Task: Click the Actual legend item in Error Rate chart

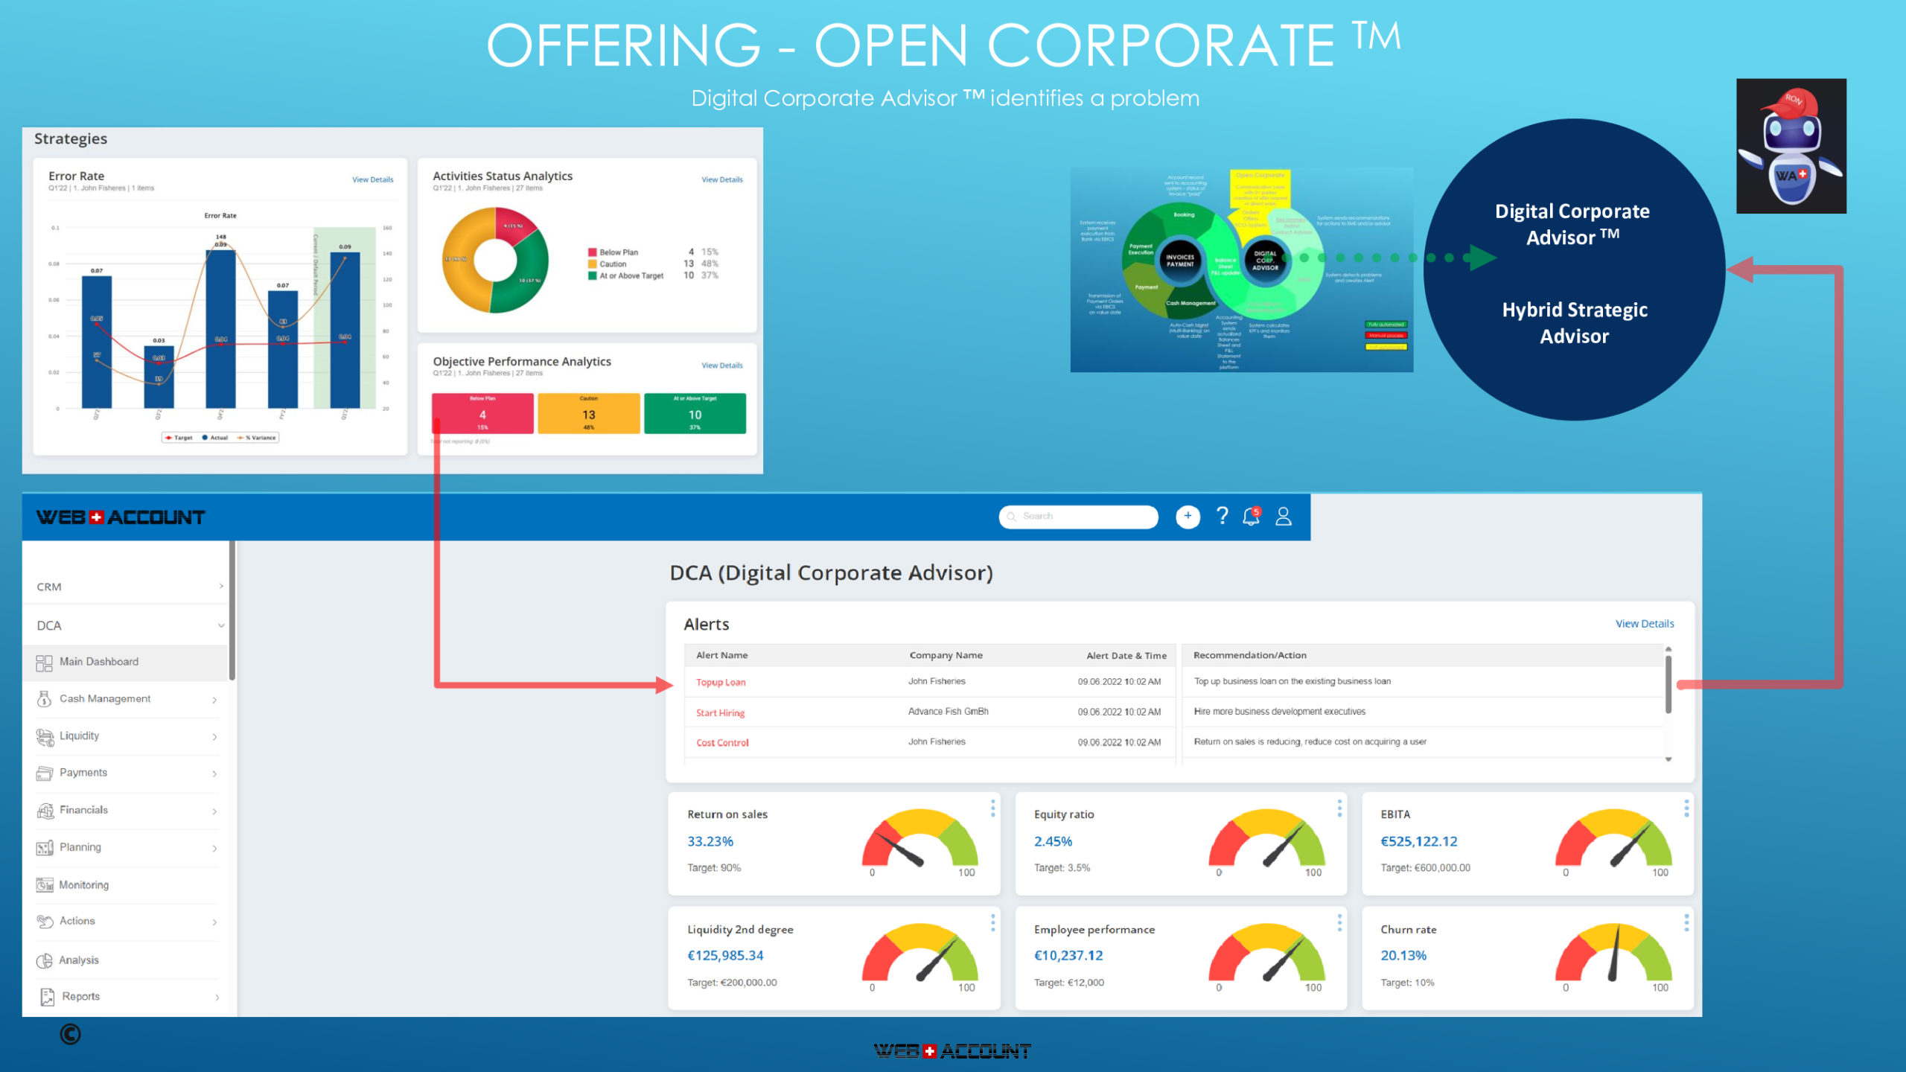Action: (x=215, y=438)
